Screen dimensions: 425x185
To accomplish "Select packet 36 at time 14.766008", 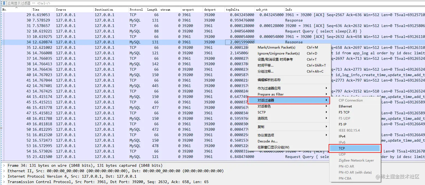I will point(125,53).
